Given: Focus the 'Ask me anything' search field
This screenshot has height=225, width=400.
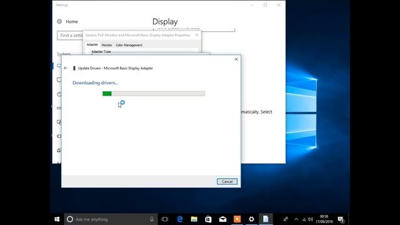Looking at the screenshot, I should [111, 219].
